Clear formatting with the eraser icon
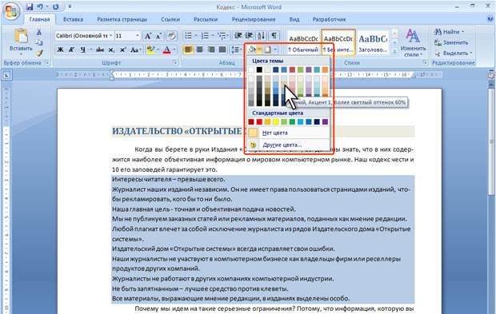Screen dimensions: 496x314 pyautogui.click(x=171, y=36)
